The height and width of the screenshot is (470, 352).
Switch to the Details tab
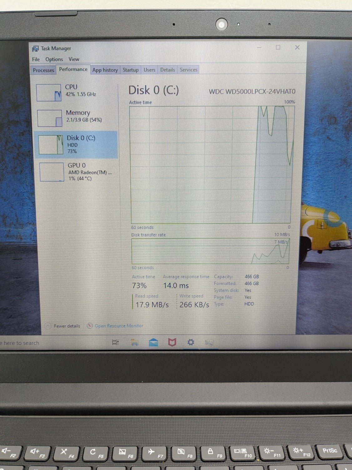167,70
